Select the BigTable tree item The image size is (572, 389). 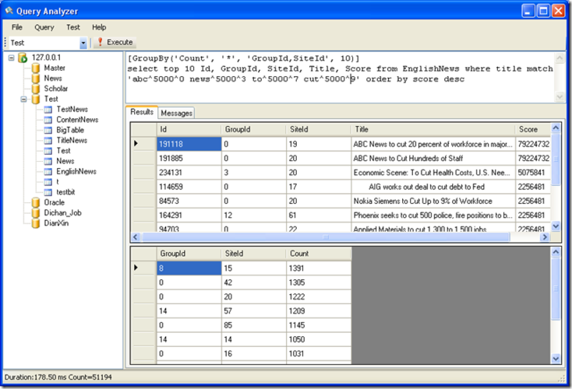70,130
